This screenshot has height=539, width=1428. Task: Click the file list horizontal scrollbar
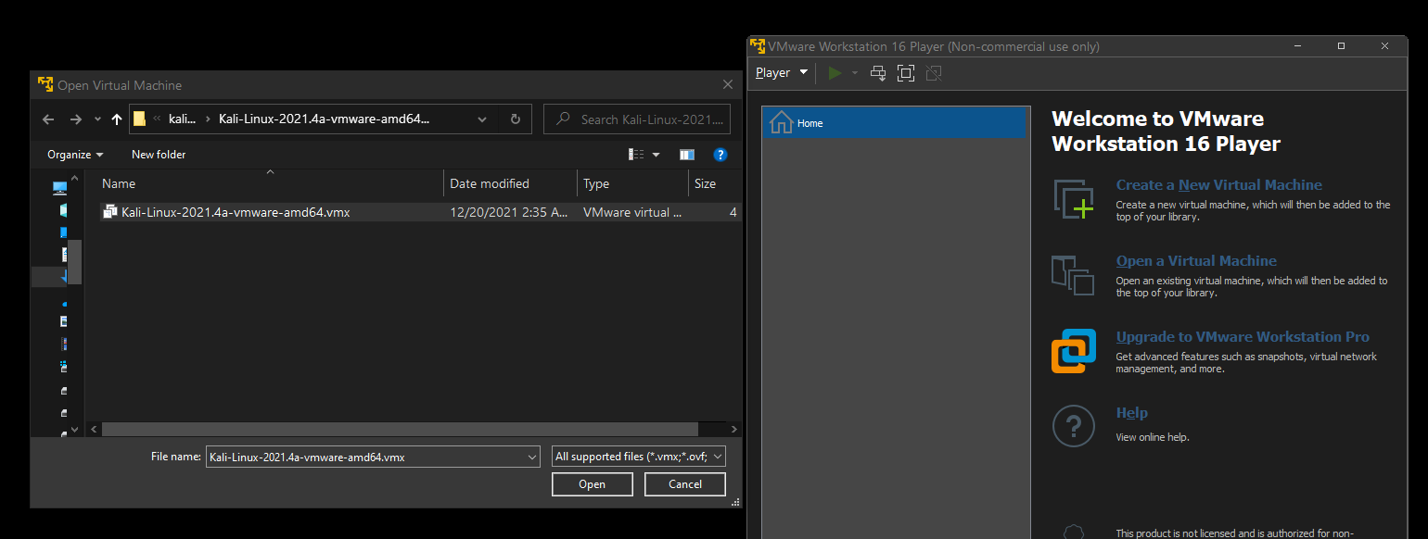click(x=400, y=430)
